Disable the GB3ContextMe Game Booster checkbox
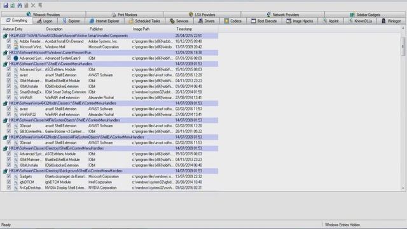Screen dimensions: 407x229 9,131
